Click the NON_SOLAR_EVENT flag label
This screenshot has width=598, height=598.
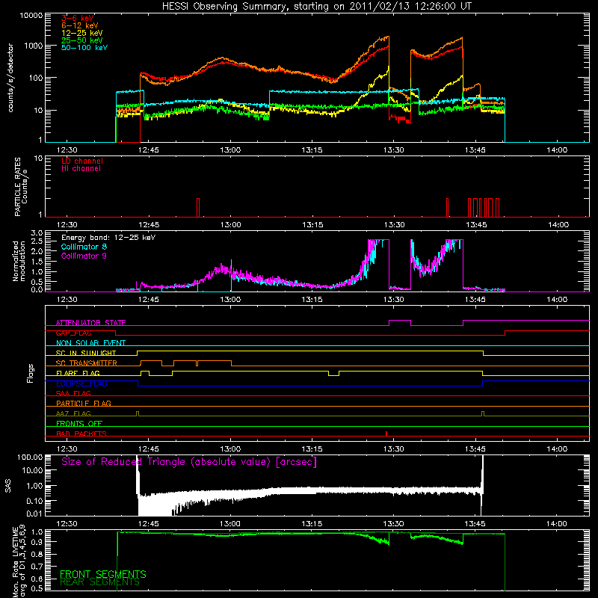(x=90, y=343)
